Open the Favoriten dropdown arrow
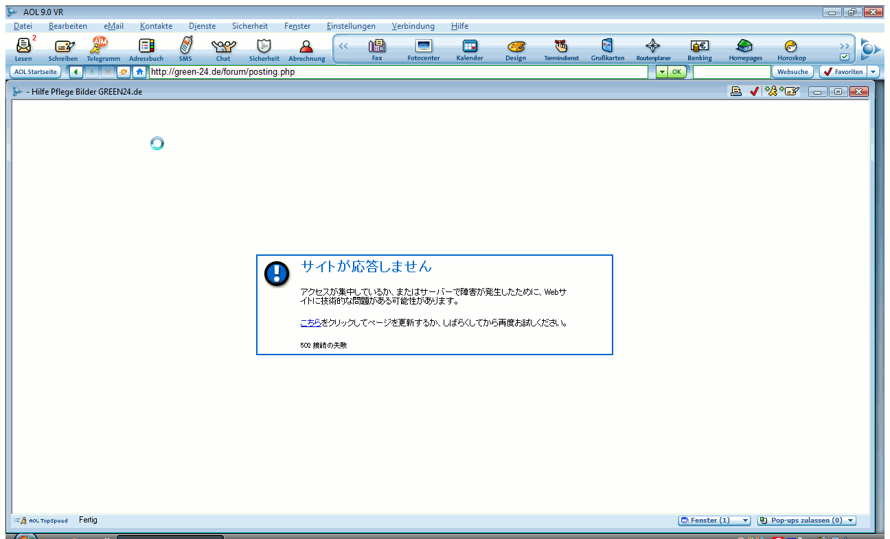Image resolution: width=890 pixels, height=539 pixels. click(873, 72)
